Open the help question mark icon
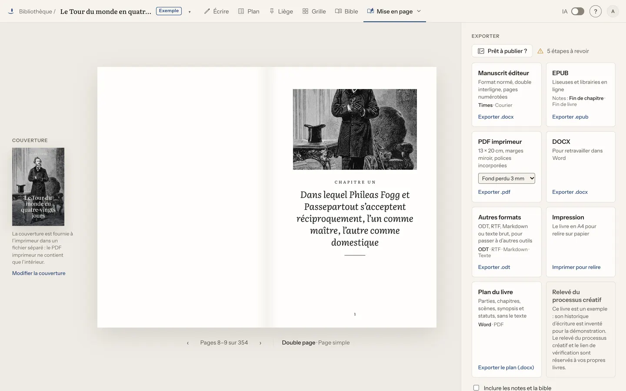626x391 pixels. [596, 11]
